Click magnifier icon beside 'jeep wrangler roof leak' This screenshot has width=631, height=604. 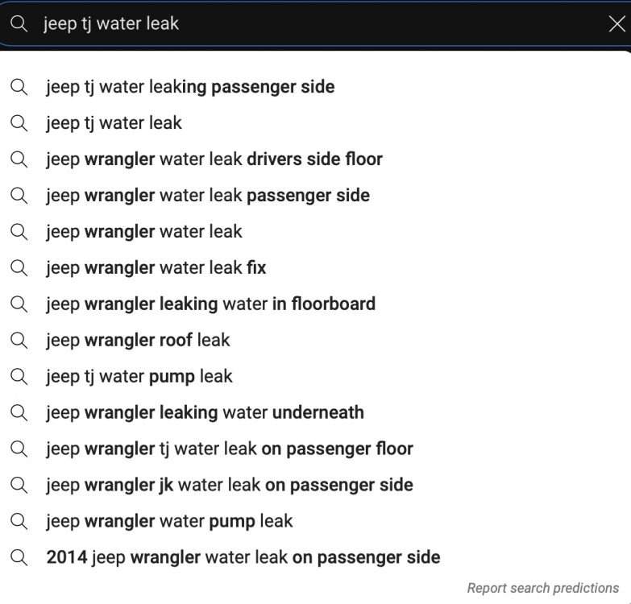click(19, 340)
